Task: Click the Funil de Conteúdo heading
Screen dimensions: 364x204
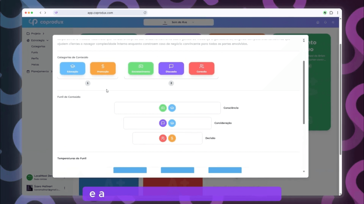Action: pyautogui.click(x=69, y=97)
